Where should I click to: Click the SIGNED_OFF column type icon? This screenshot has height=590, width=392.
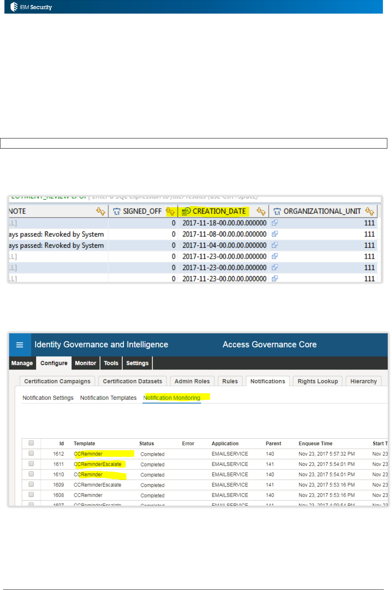click(x=117, y=211)
